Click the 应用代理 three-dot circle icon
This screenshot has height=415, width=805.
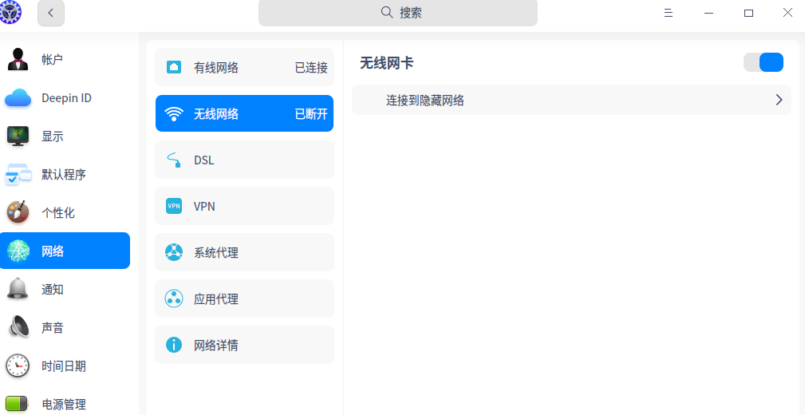click(174, 298)
